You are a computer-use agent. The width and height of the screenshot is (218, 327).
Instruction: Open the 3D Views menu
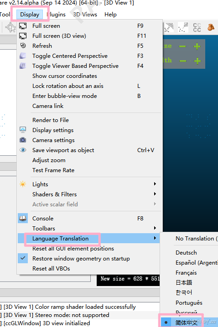85,15
